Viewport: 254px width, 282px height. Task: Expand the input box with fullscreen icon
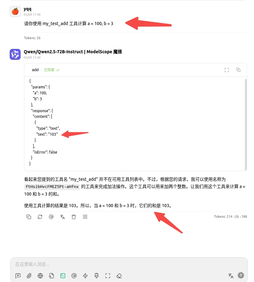pyautogui.click(x=108, y=276)
